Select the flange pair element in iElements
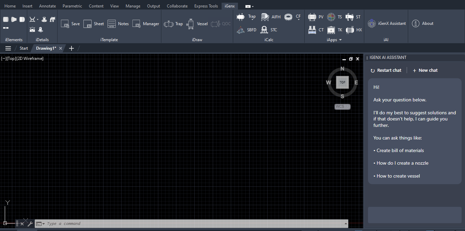 coord(6,28)
